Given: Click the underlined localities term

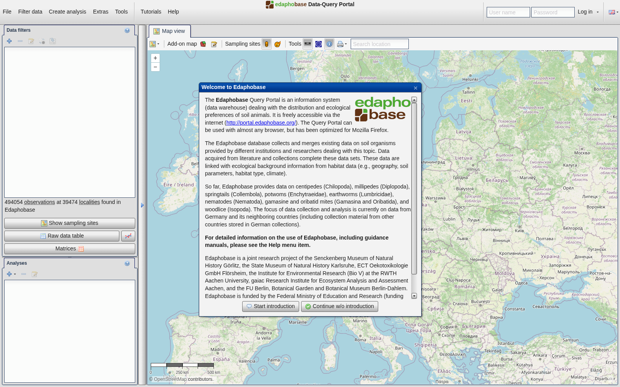Looking at the screenshot, I should point(90,202).
